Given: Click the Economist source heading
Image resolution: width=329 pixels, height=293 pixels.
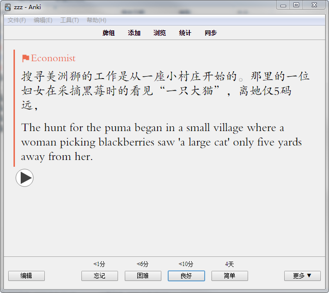Looking at the screenshot, I should click(53, 58).
